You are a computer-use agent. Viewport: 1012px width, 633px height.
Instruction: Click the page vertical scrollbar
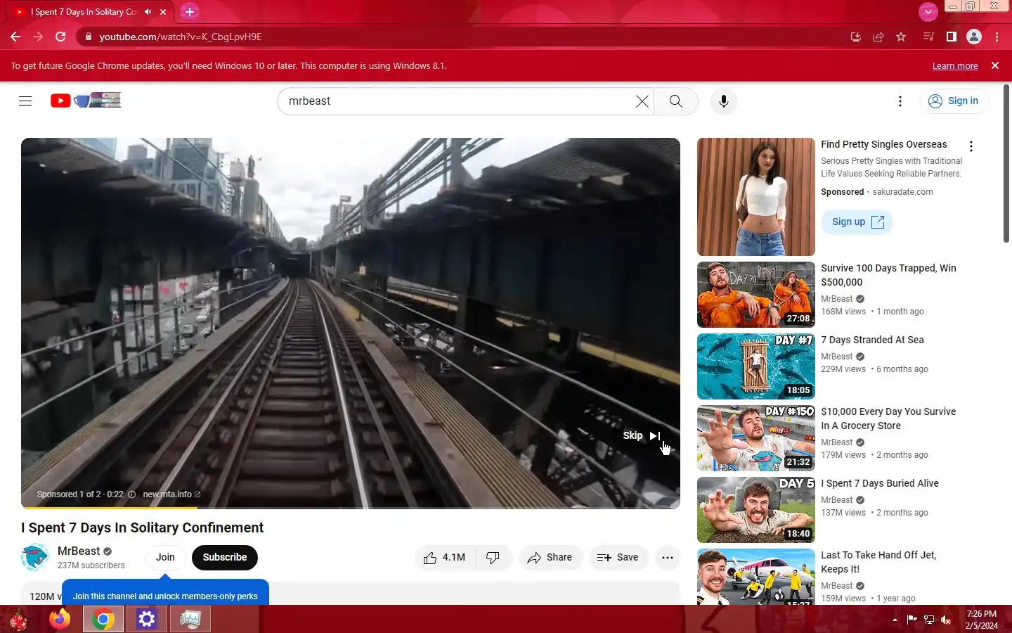(x=1006, y=165)
